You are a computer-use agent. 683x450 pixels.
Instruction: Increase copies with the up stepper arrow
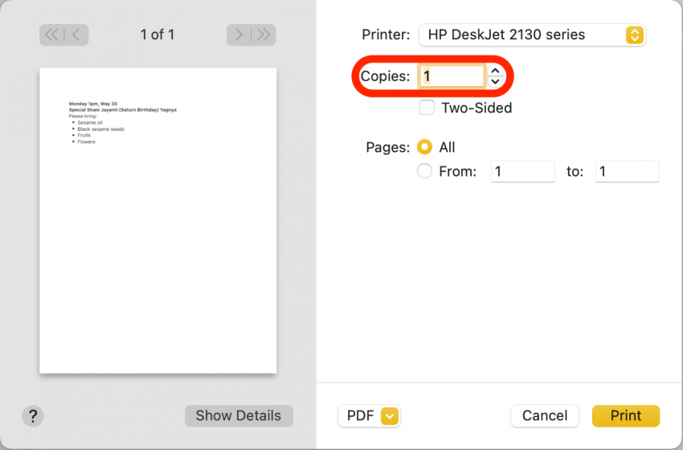click(495, 71)
